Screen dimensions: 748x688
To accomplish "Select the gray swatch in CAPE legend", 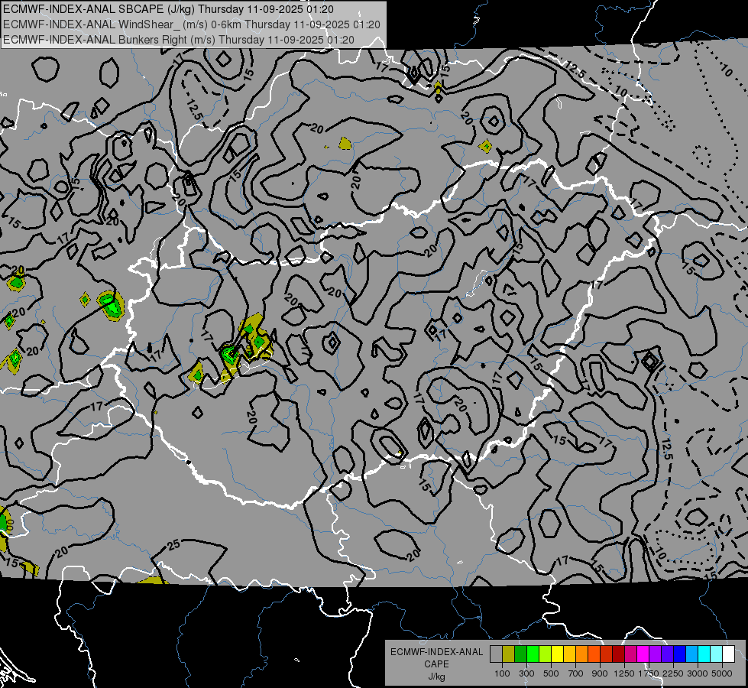I will point(496,654).
